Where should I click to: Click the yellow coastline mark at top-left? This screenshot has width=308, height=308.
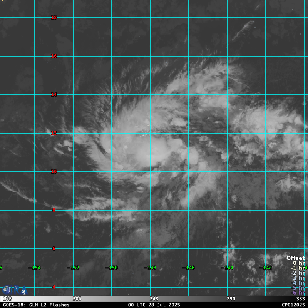click(1, 0)
